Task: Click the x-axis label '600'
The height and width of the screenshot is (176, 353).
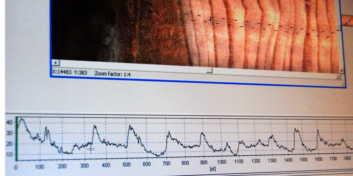Action: tap(147, 164)
